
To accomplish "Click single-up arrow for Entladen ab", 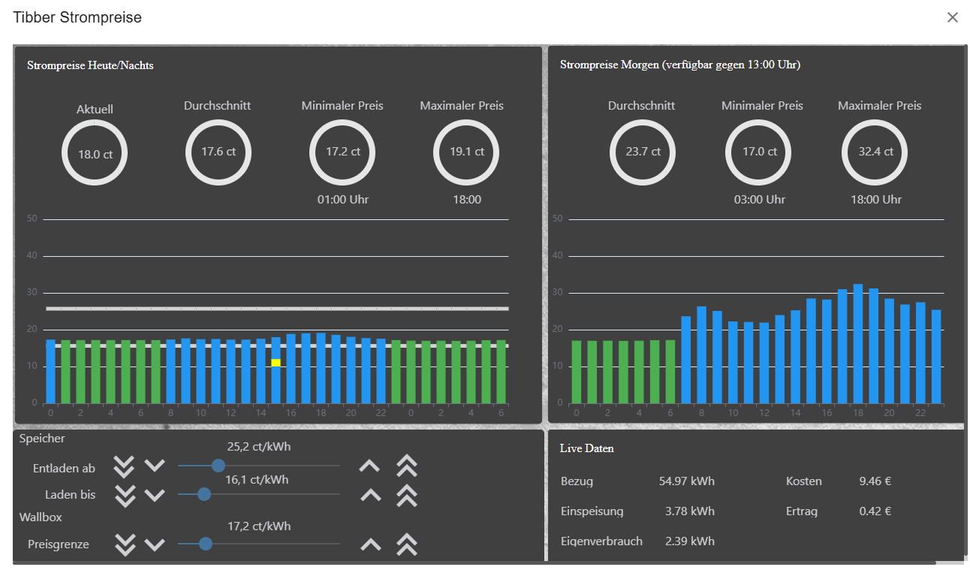I will [x=369, y=466].
